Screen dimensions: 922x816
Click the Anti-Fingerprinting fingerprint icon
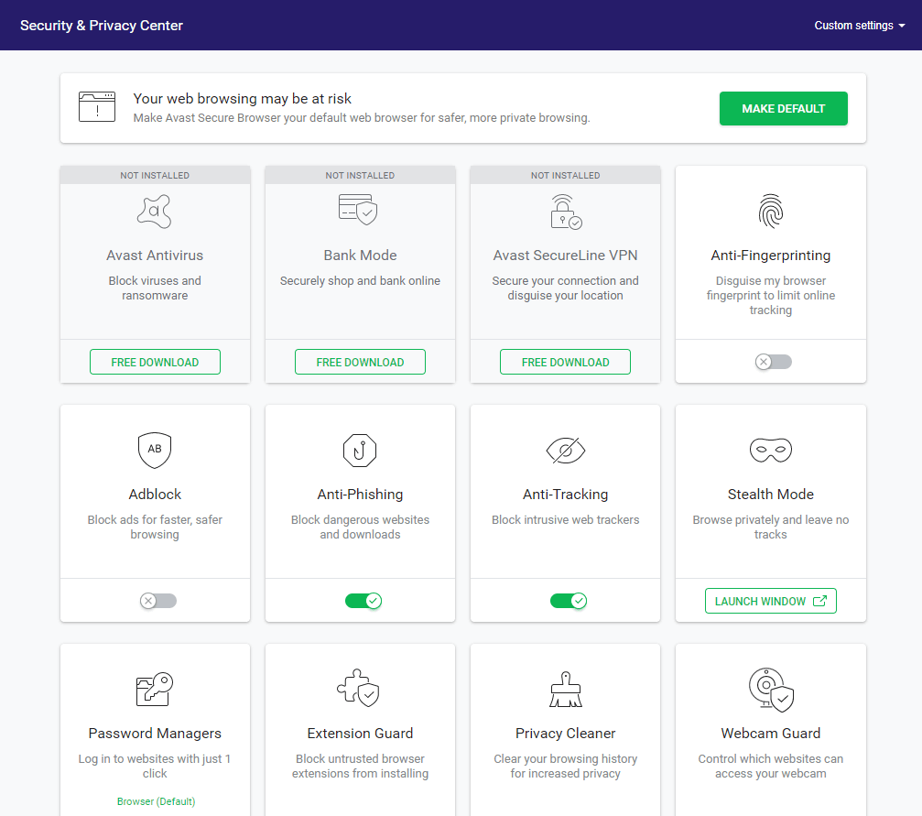point(770,212)
